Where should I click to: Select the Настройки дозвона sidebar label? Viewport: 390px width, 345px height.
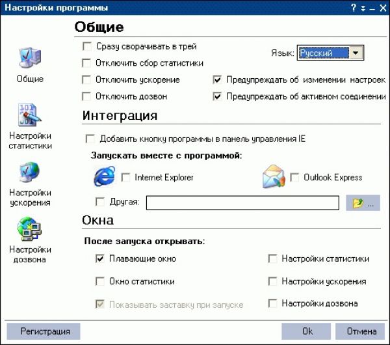[x=30, y=255]
